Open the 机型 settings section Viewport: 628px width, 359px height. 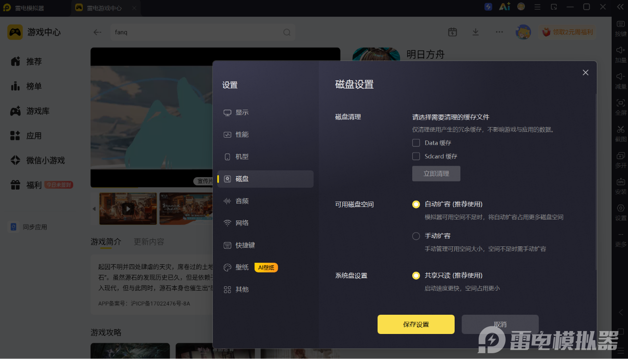(x=265, y=156)
